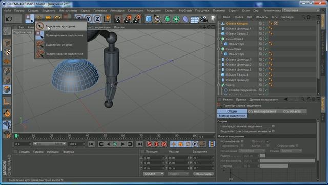Screen dimensions: 328x185
Task: Open Теги menu in Object Manager
Action: coord(274,17)
